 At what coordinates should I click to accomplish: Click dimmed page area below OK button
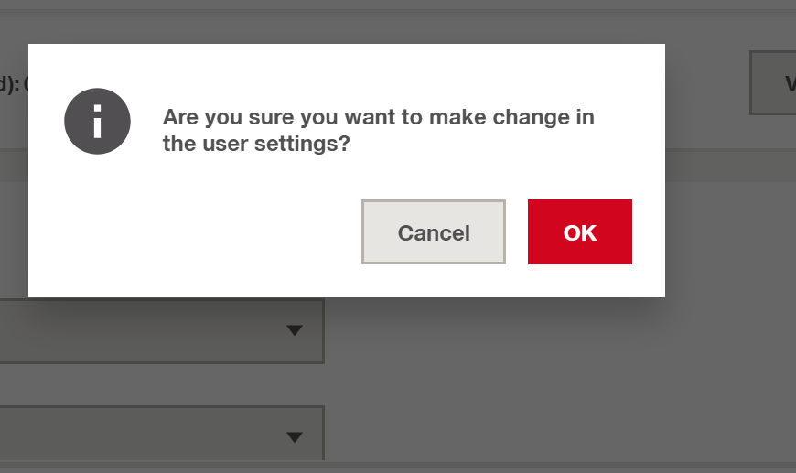580,355
